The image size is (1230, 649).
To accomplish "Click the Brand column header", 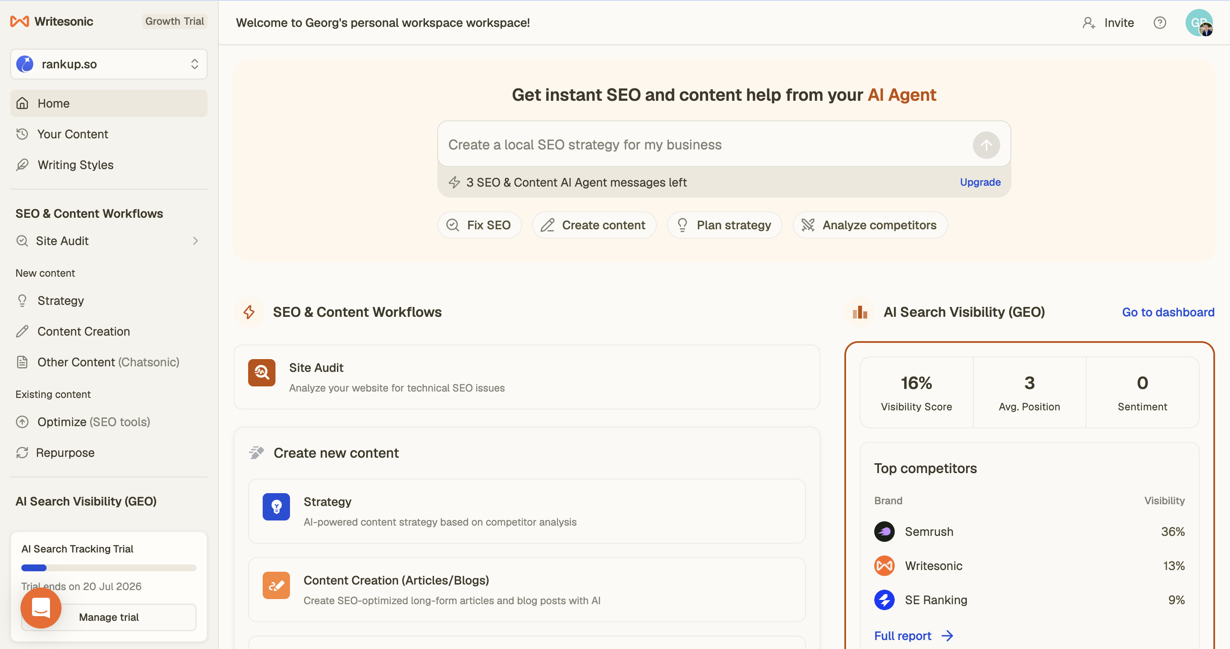I will [x=888, y=500].
